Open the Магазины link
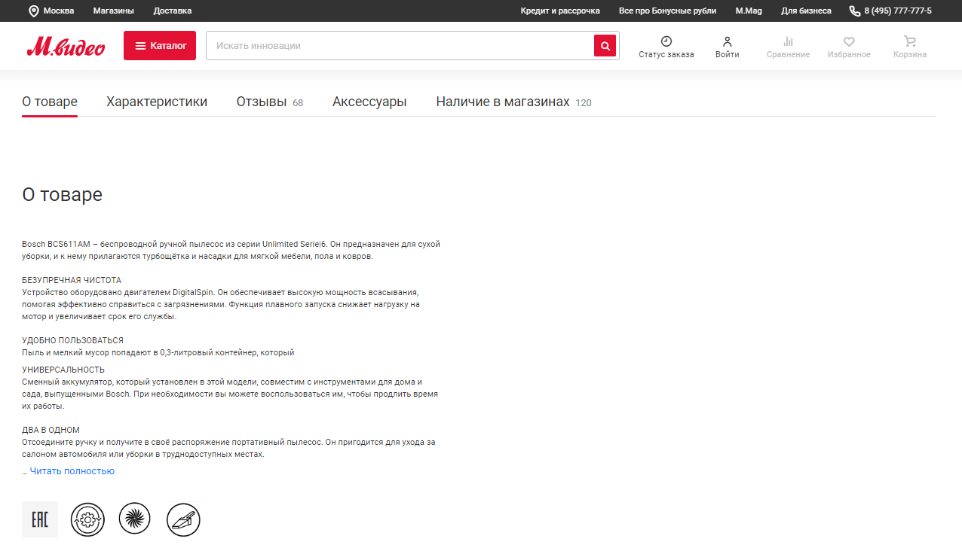The width and height of the screenshot is (962, 548). click(x=114, y=11)
